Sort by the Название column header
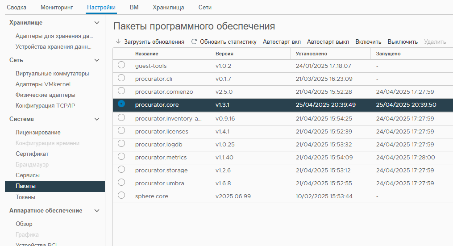Viewport: 453px width, 246px height. click(x=147, y=54)
